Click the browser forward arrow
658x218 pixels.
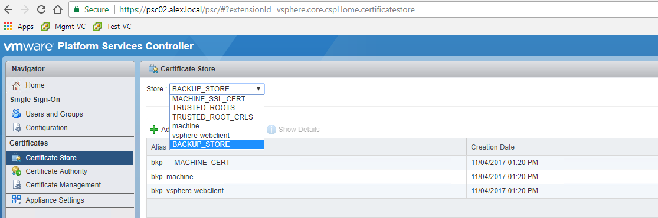(25, 9)
